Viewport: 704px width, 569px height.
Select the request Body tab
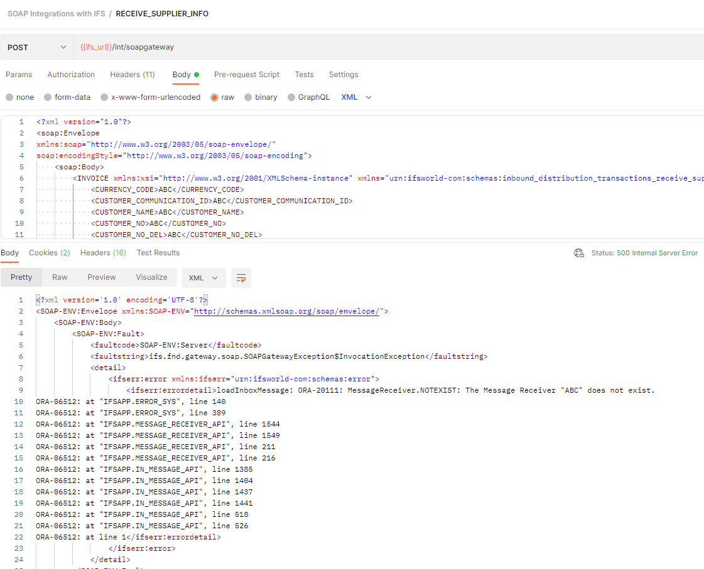coord(185,75)
